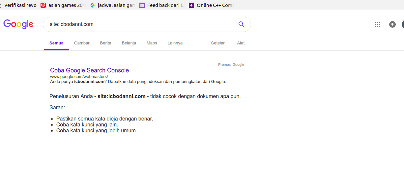Click the Google logo
404x188 pixels.
[x=18, y=24]
